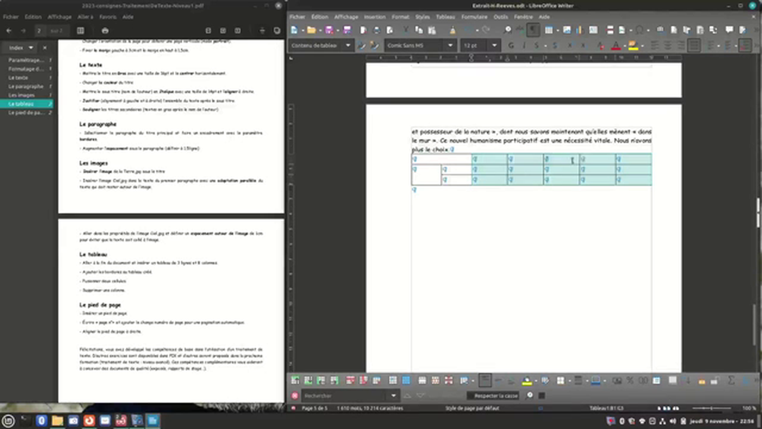
Task: Click the Rechercher search field
Action: pyautogui.click(x=345, y=396)
